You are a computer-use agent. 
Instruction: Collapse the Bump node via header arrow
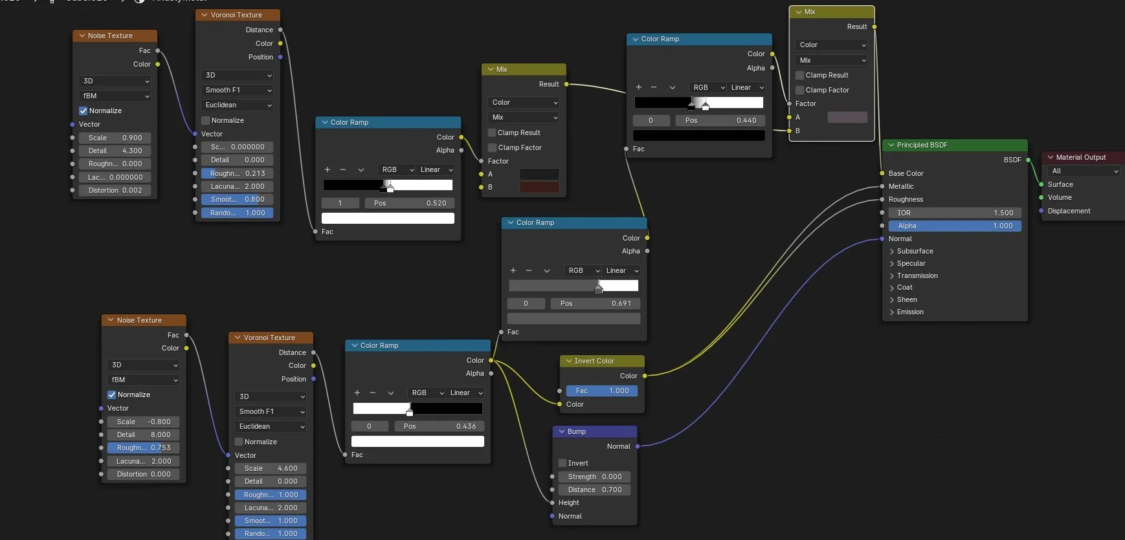(x=562, y=431)
